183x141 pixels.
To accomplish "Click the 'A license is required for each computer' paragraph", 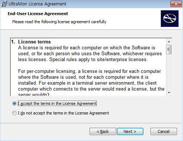I will 90,53.
